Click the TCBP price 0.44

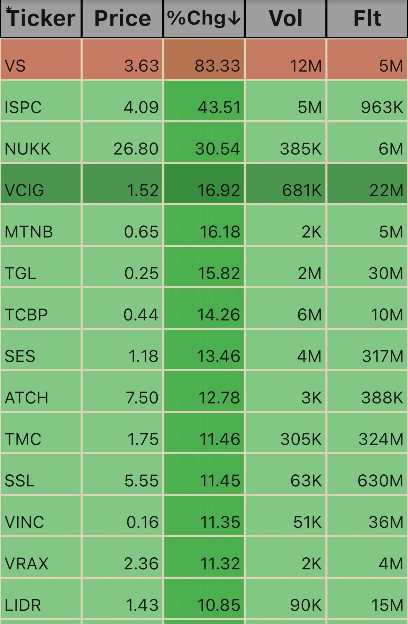pyautogui.click(x=141, y=315)
